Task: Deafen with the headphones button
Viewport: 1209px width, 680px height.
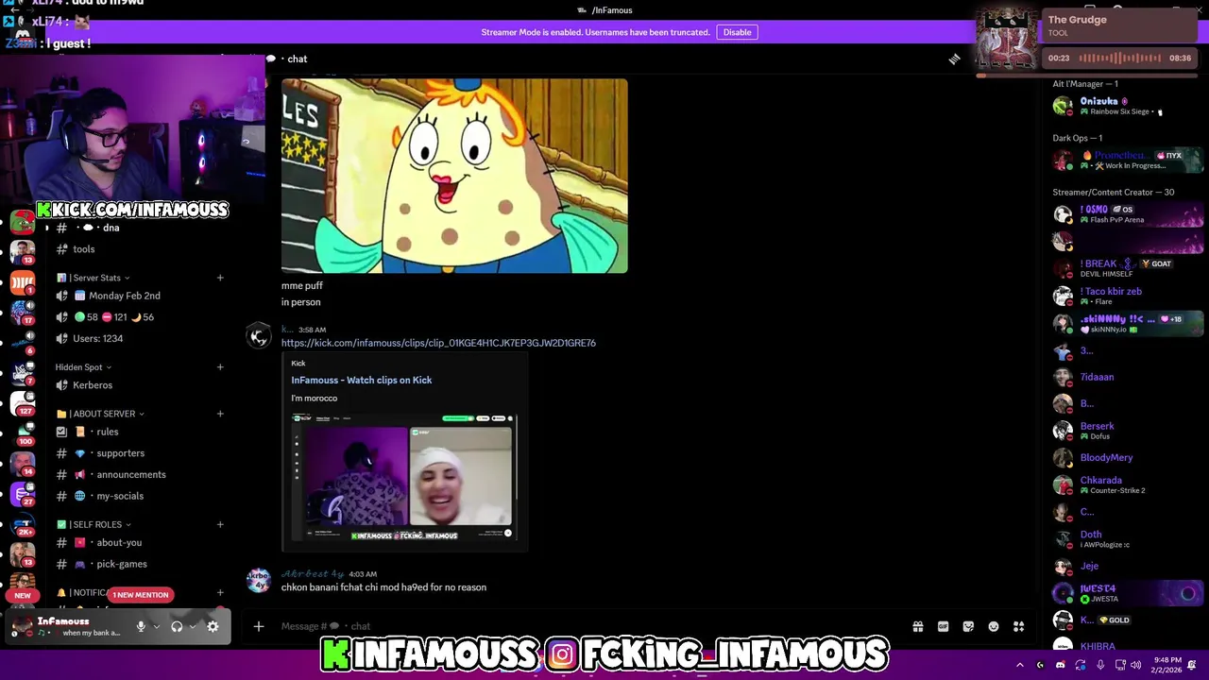Action: 177,626
